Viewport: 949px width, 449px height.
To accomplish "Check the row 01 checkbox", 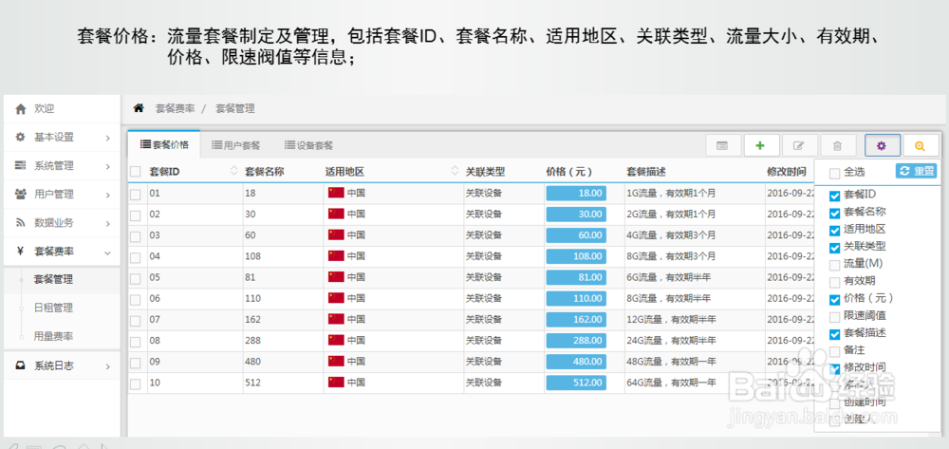I will coord(136,195).
